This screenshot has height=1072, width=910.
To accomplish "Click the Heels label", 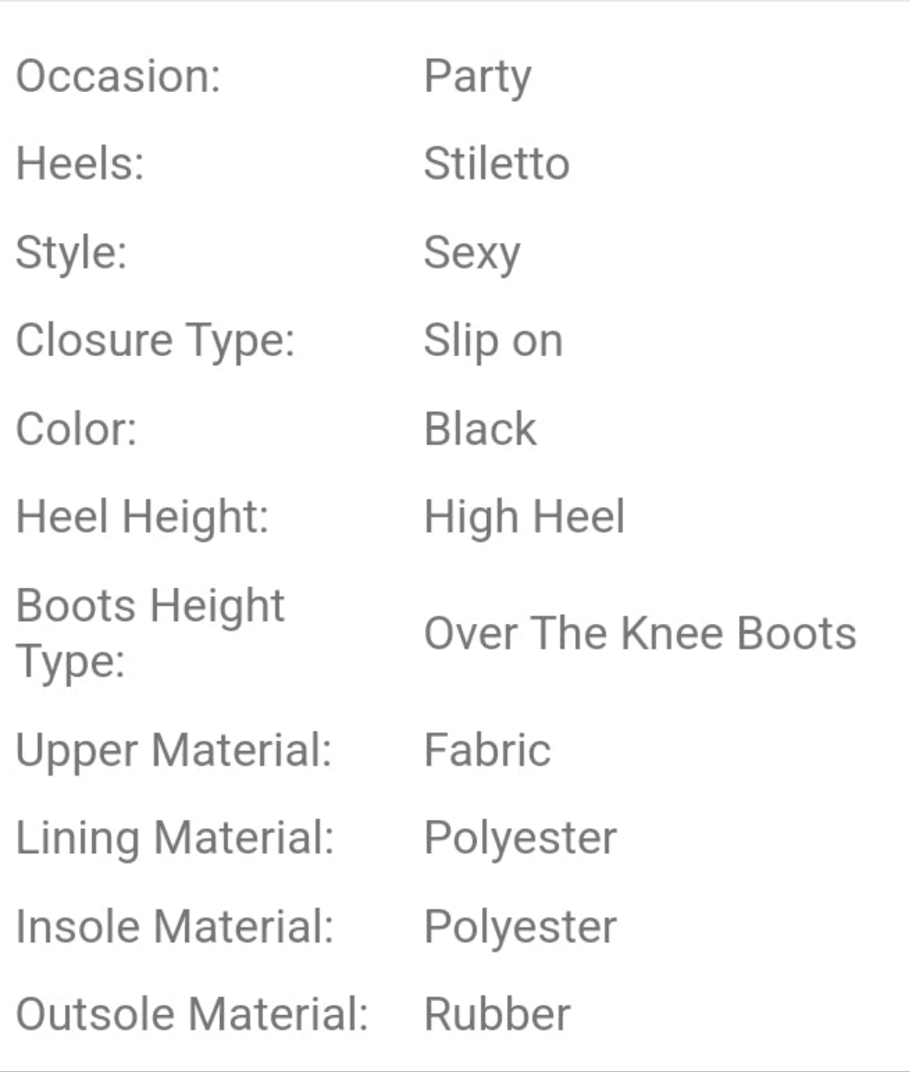I will (x=80, y=165).
